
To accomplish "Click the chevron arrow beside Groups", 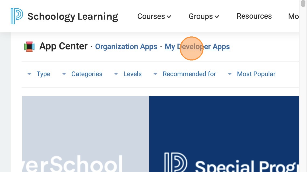I will coord(217,17).
